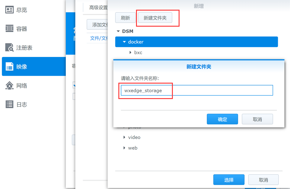Expand the bxc subfolder arrow
Viewport: 290px width, 189px height.
[x=131, y=52]
